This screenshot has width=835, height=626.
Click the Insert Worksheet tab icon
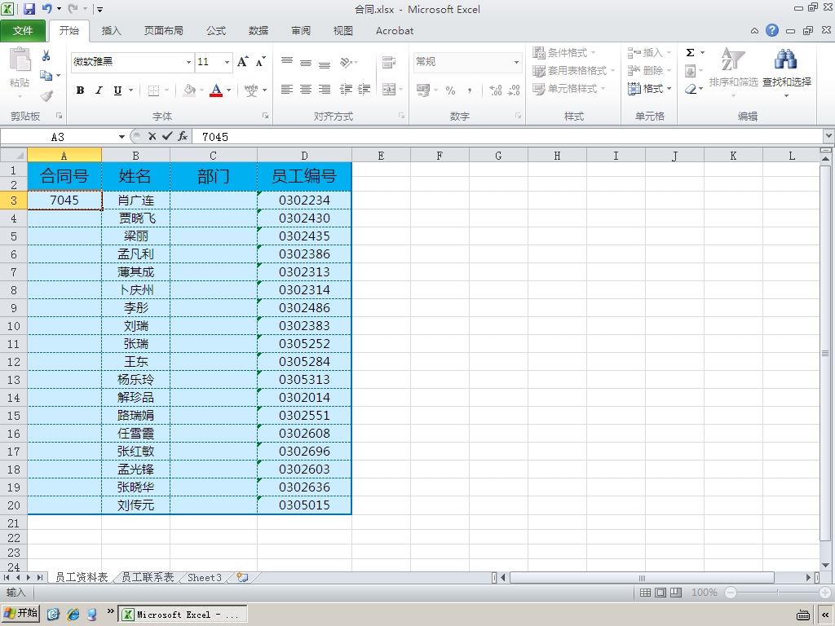click(x=242, y=577)
